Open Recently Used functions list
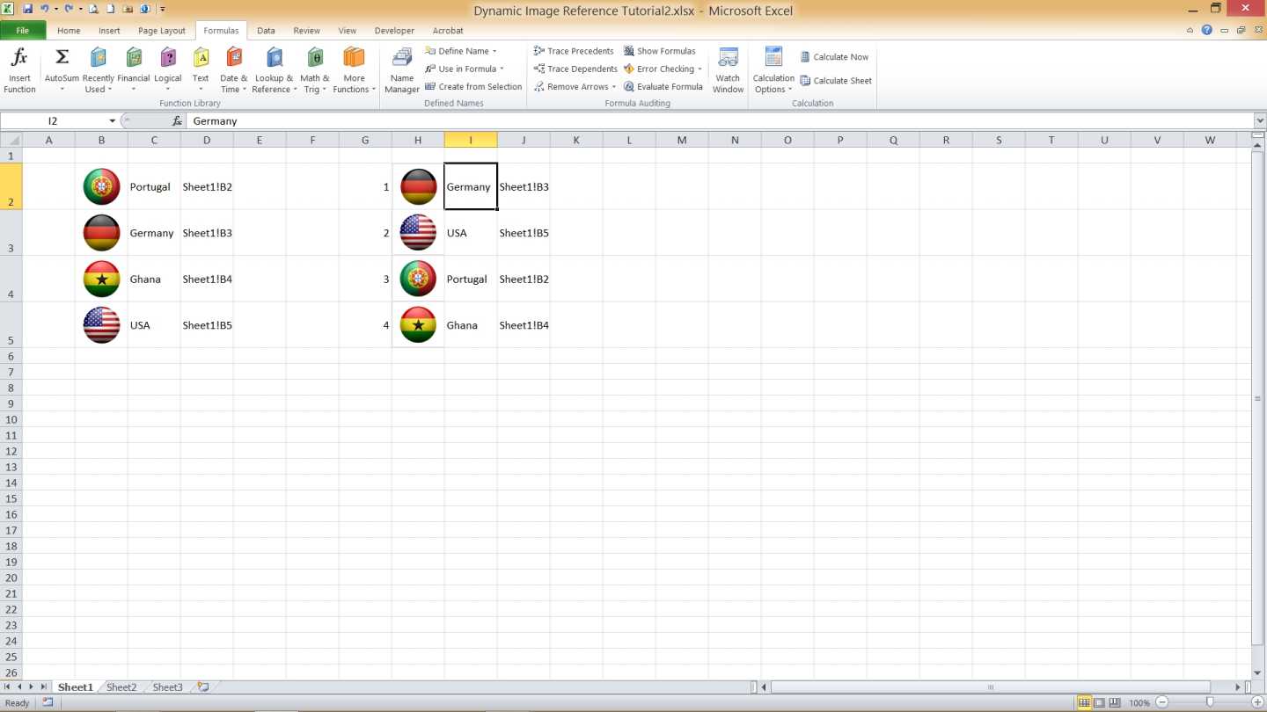The width and height of the screenshot is (1267, 712). pyautogui.click(x=99, y=70)
